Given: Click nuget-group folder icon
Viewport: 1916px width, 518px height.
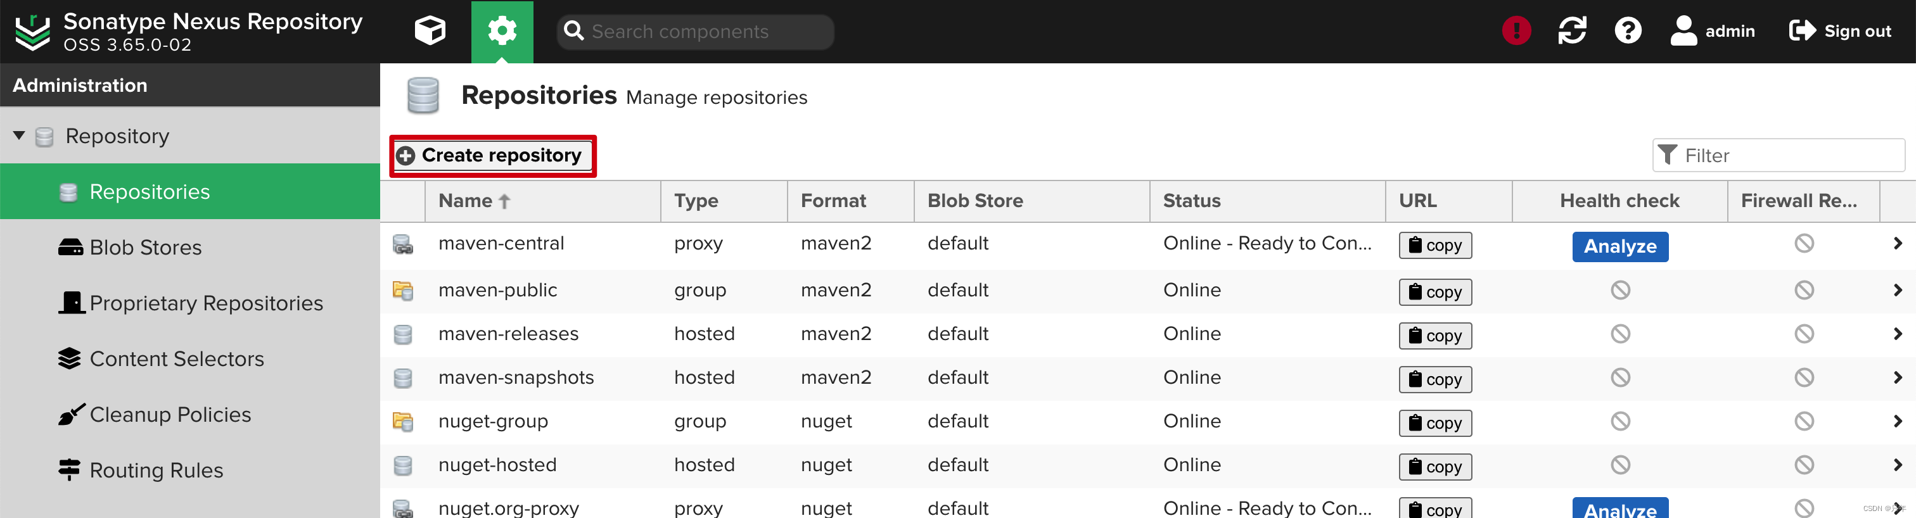Looking at the screenshot, I should point(402,422).
